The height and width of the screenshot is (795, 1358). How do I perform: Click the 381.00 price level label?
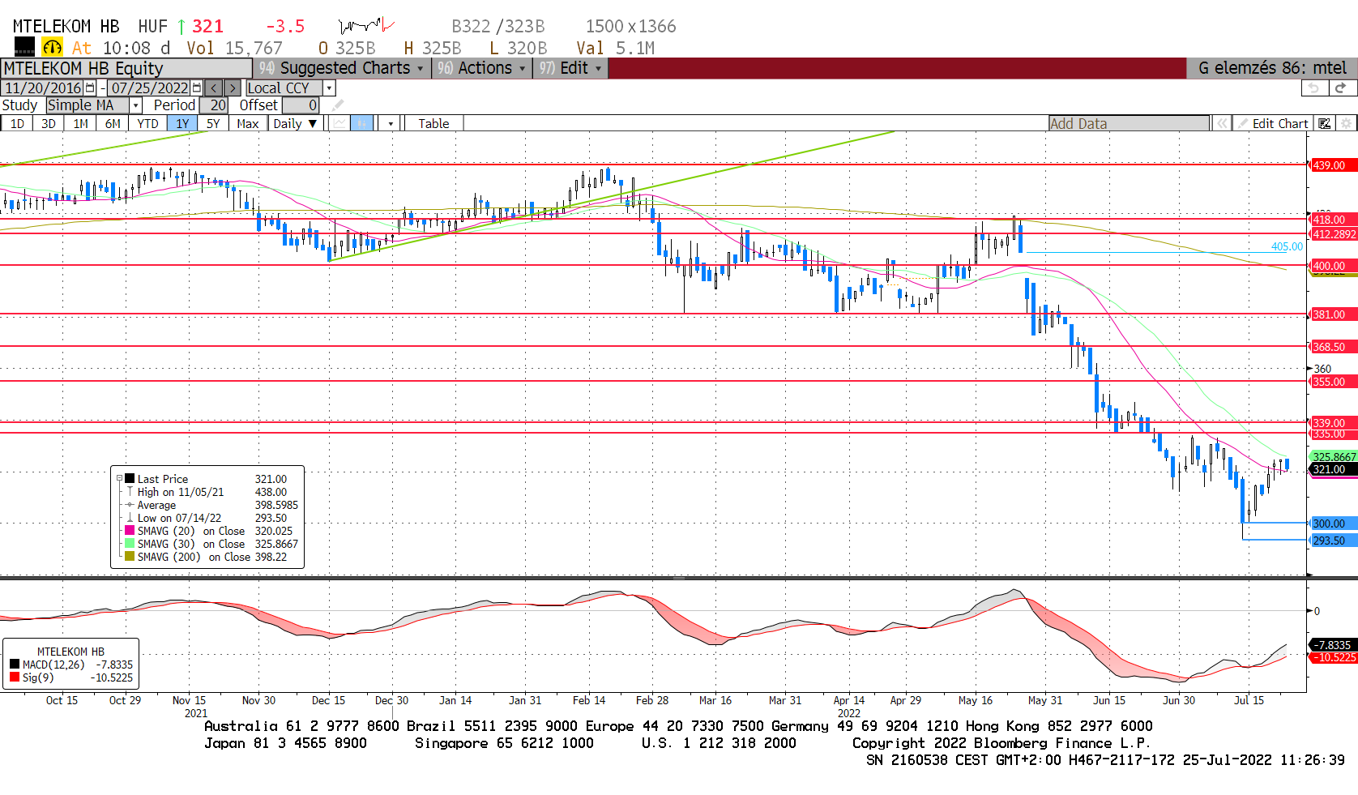tap(1333, 314)
